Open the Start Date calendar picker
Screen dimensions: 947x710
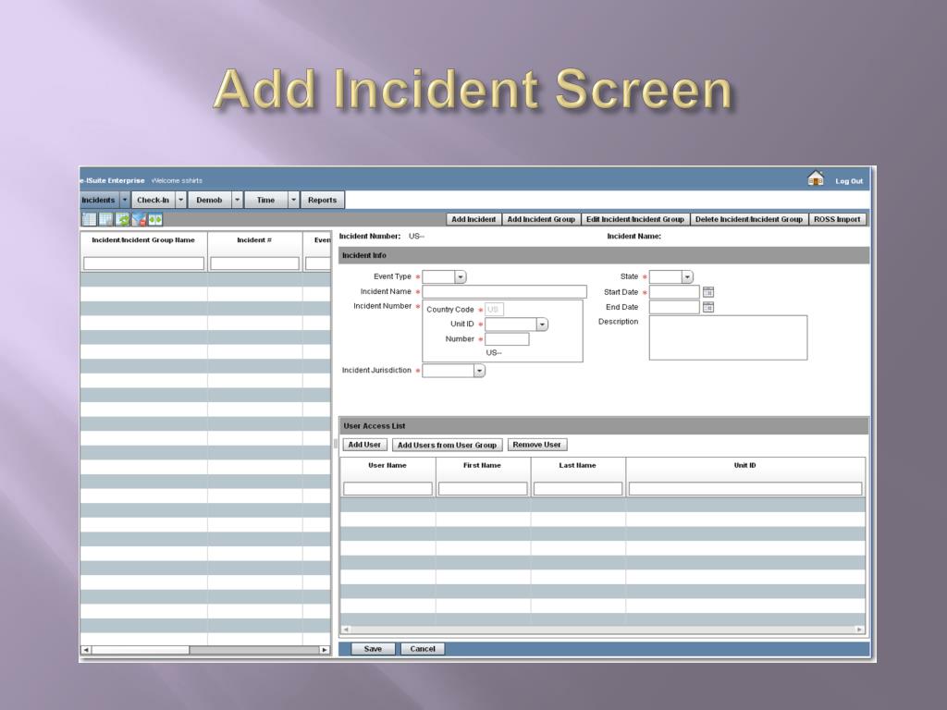tap(708, 292)
